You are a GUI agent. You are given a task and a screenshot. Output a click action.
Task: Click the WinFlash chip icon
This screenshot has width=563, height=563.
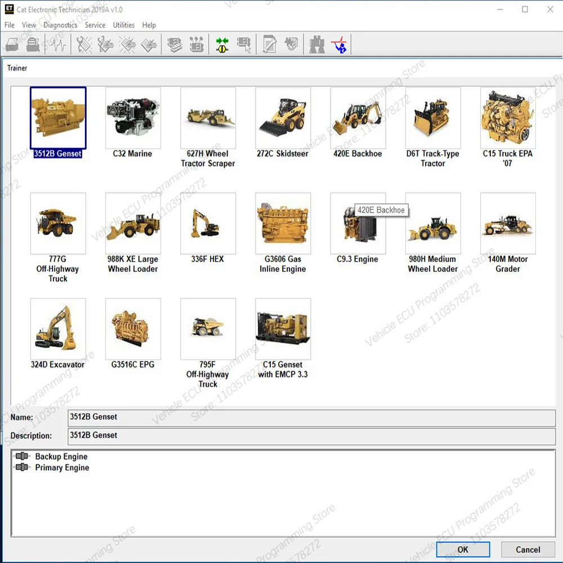pos(291,44)
